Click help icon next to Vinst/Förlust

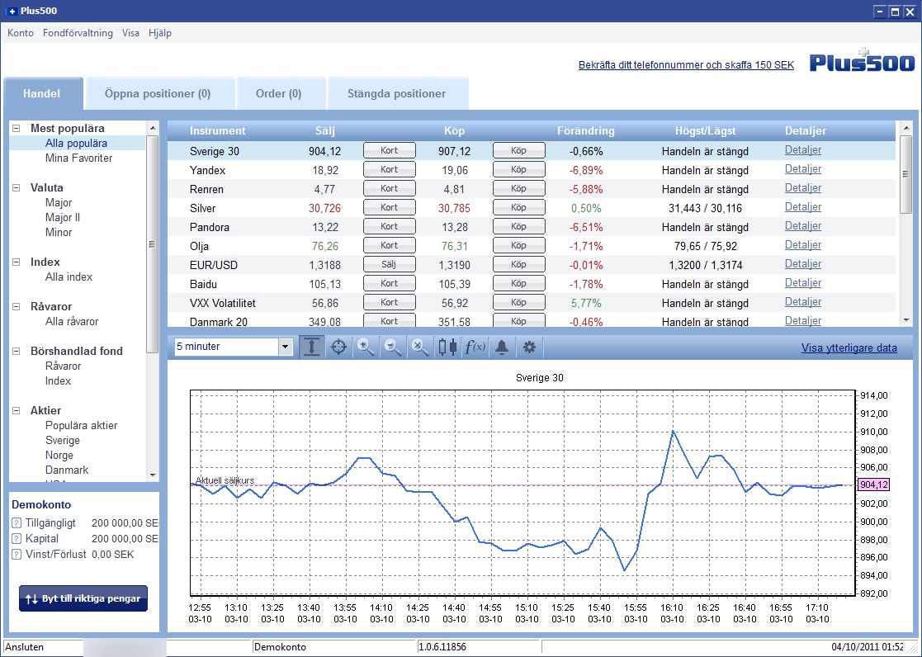click(x=17, y=555)
